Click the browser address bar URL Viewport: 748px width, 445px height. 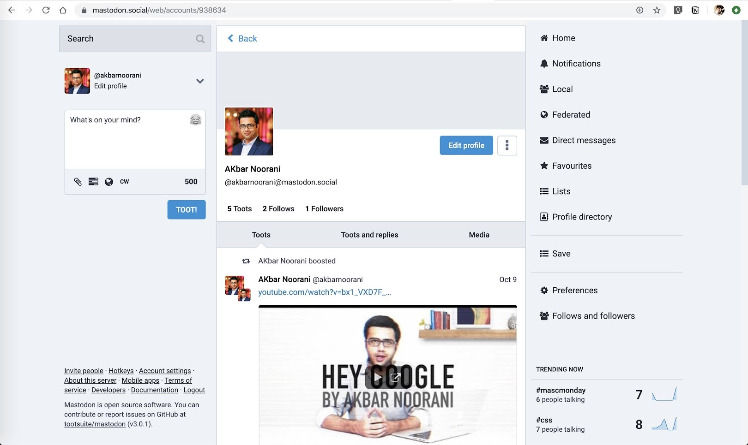pos(159,10)
